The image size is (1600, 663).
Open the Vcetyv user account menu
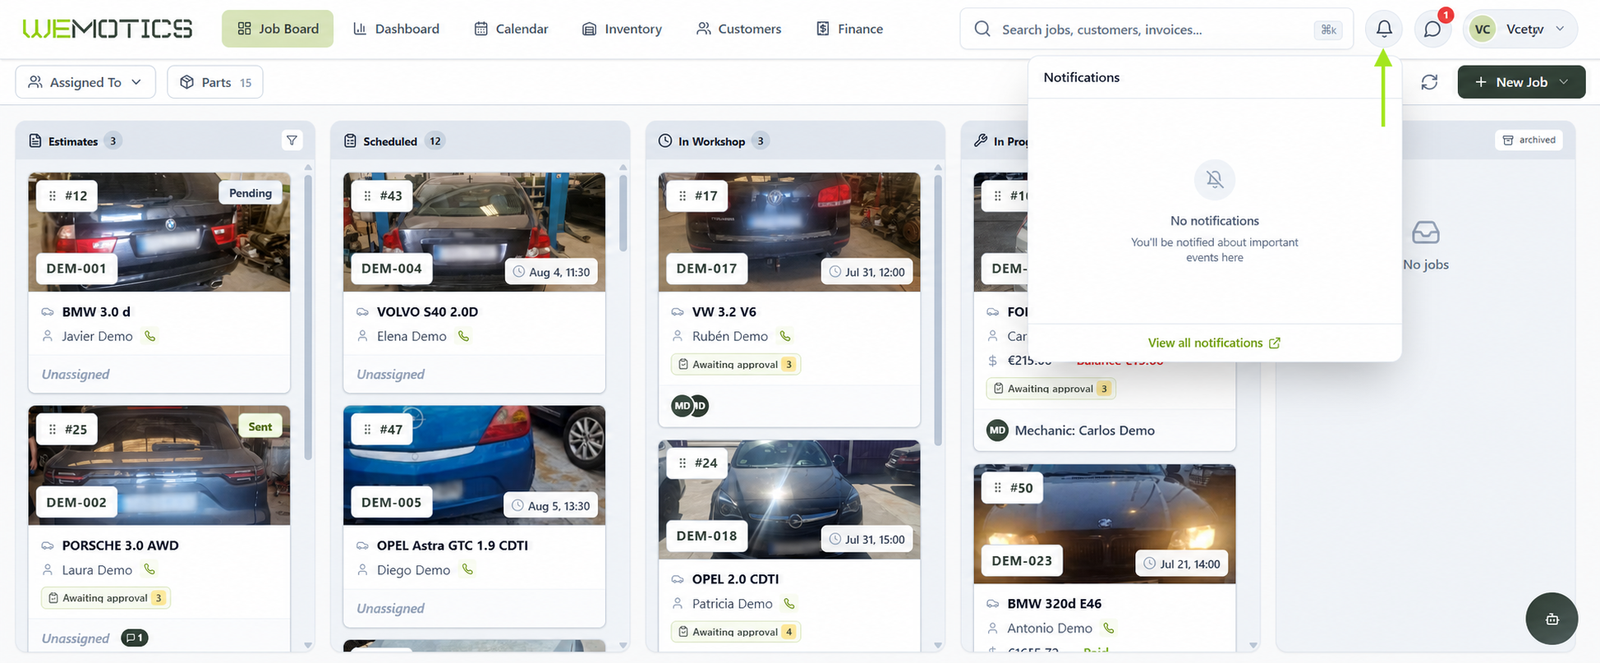click(x=1520, y=29)
